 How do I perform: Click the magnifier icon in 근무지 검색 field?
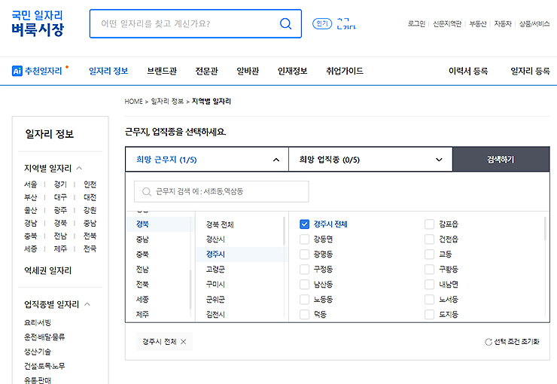[146, 192]
